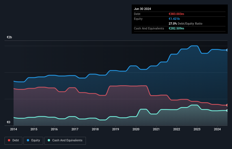
Task: Click the €282.509m cash value
Action: tap(176, 28)
